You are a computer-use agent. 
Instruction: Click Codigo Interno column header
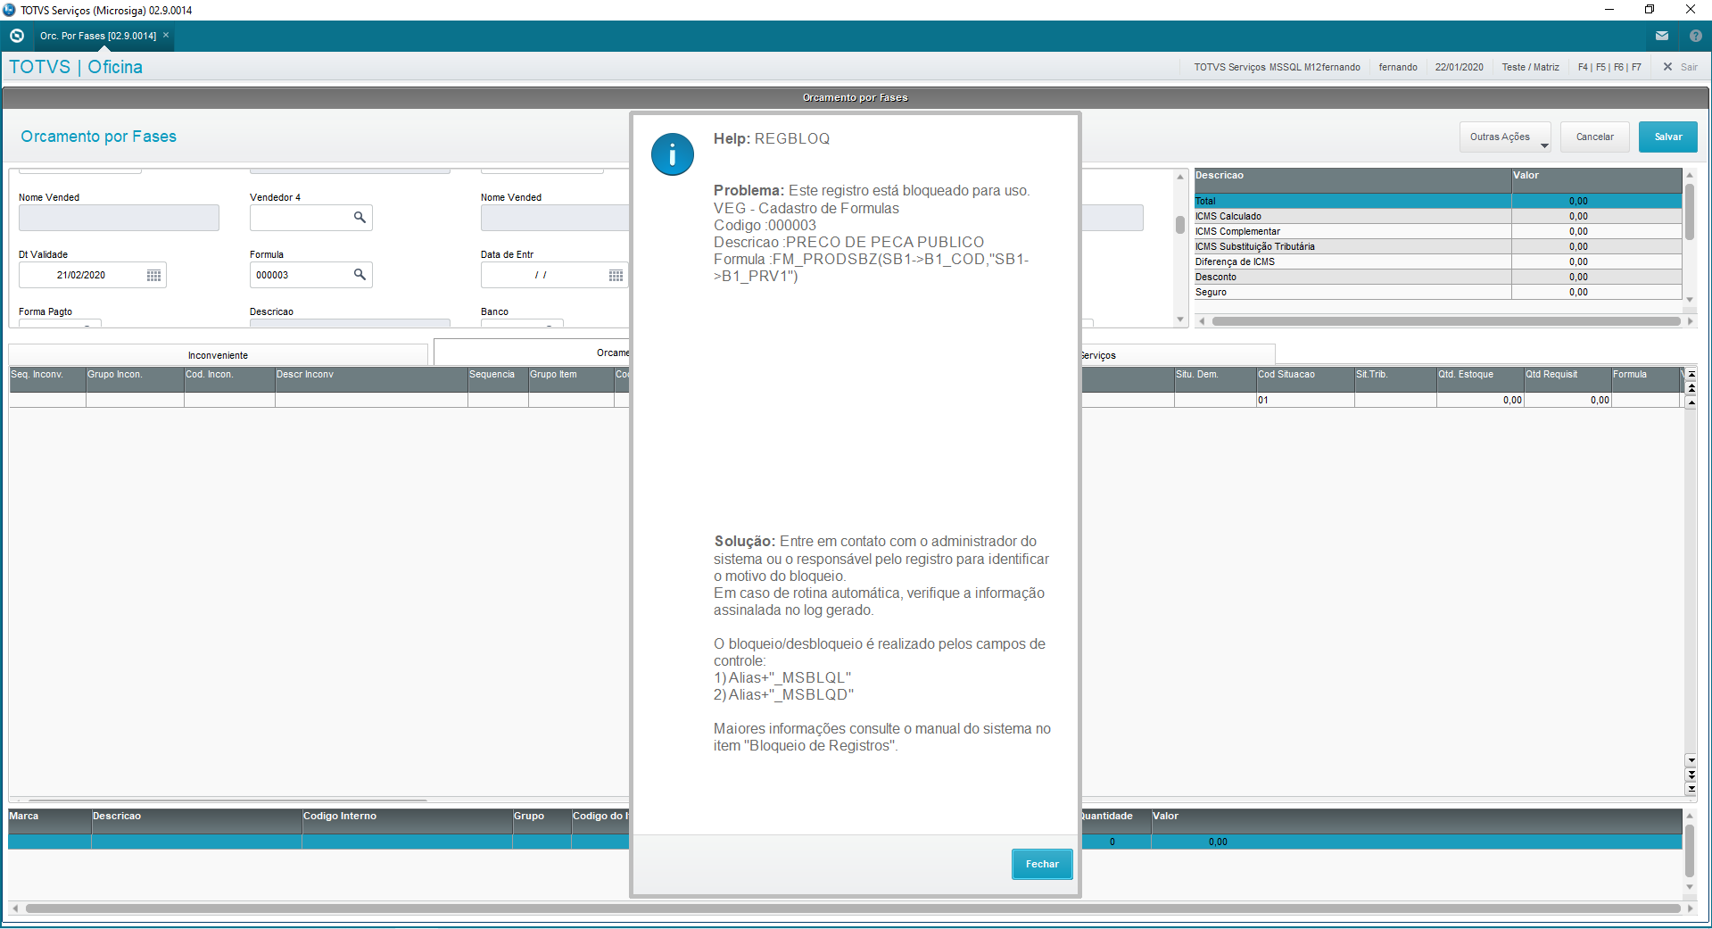pyautogui.click(x=407, y=821)
